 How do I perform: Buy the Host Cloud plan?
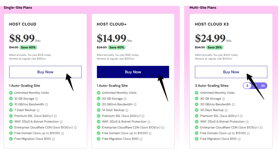pos(45,72)
